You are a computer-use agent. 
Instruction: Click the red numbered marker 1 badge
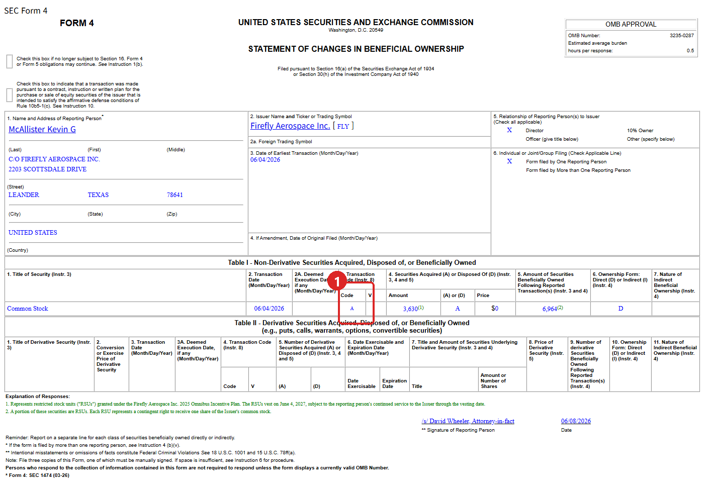coord(337,281)
